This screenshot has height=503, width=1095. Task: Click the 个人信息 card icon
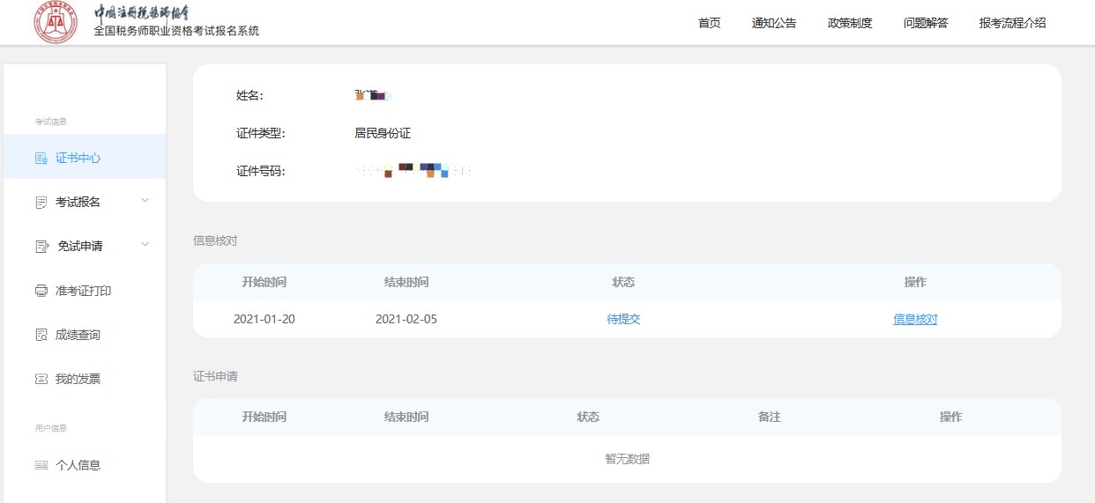point(41,465)
